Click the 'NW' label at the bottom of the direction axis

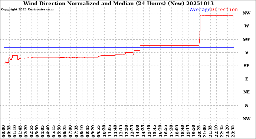[x=246, y=119]
